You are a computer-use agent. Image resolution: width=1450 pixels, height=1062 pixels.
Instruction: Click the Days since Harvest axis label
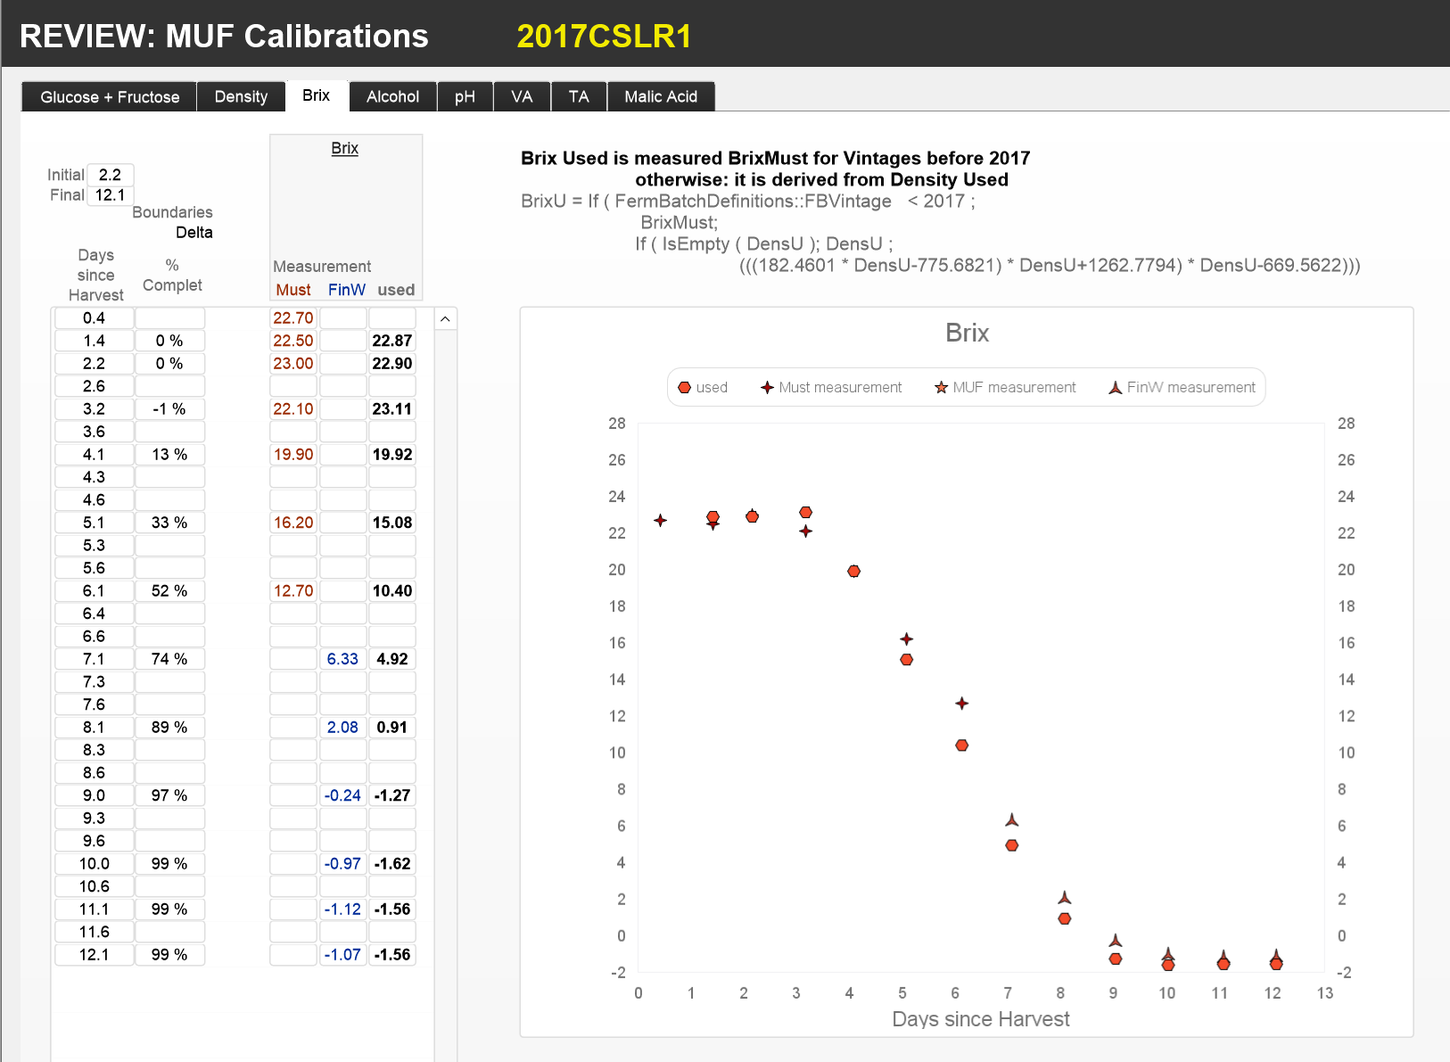(981, 1019)
